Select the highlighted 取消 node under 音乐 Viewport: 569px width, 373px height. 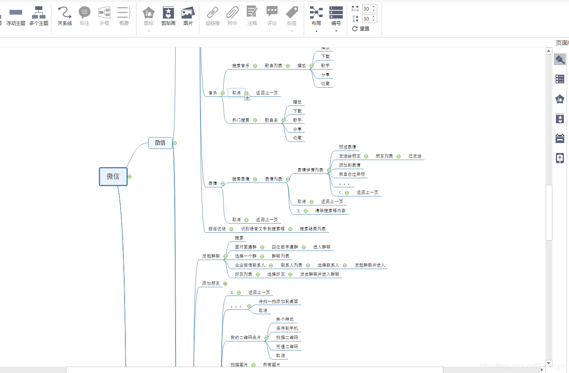click(236, 93)
